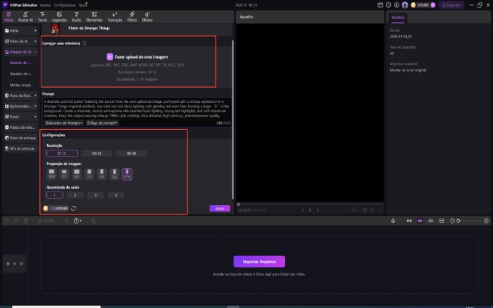Open the Tags de prompt dropdown
The image size is (493, 308).
click(x=102, y=123)
